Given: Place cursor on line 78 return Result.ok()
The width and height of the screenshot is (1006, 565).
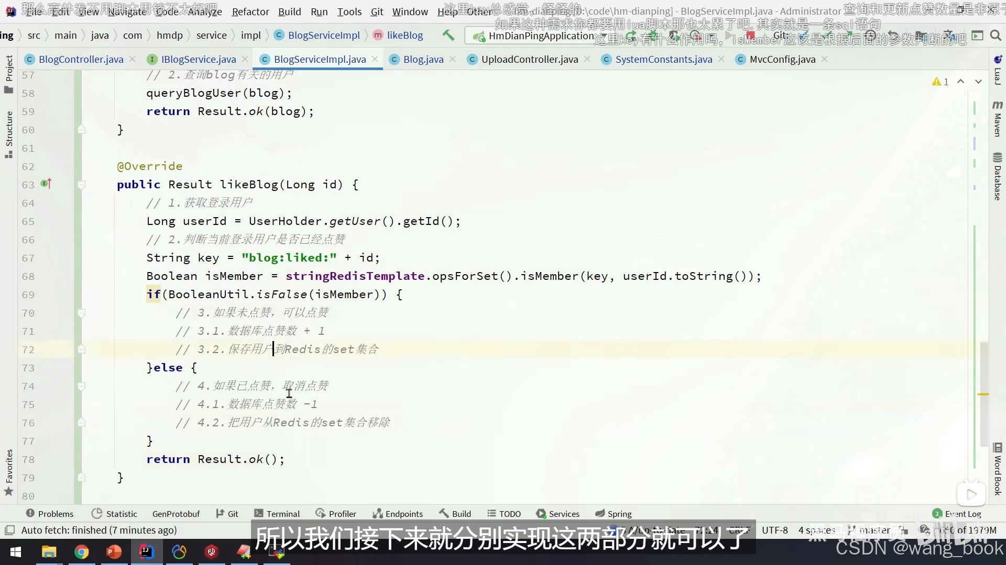Looking at the screenshot, I should coord(215,459).
